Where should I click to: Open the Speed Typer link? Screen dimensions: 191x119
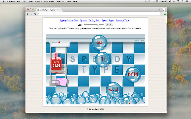coord(108,21)
